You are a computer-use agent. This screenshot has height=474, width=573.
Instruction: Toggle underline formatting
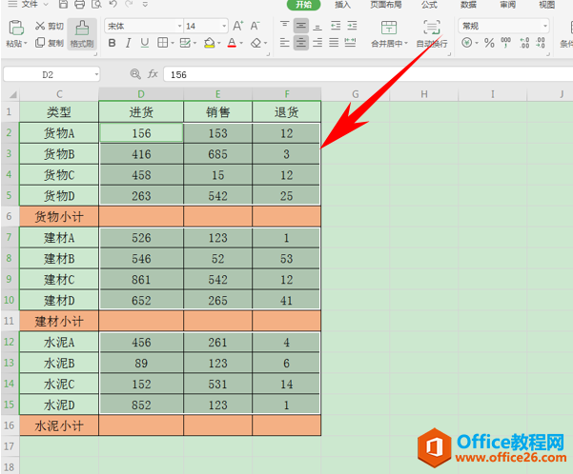point(145,43)
